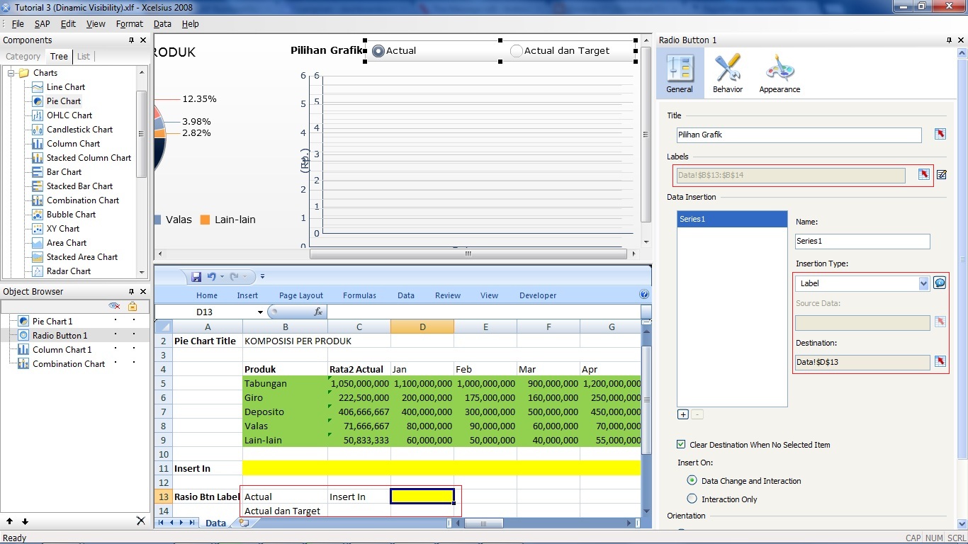Select the Interaction Only radio button
This screenshot has width=968, height=544.
click(x=691, y=499)
